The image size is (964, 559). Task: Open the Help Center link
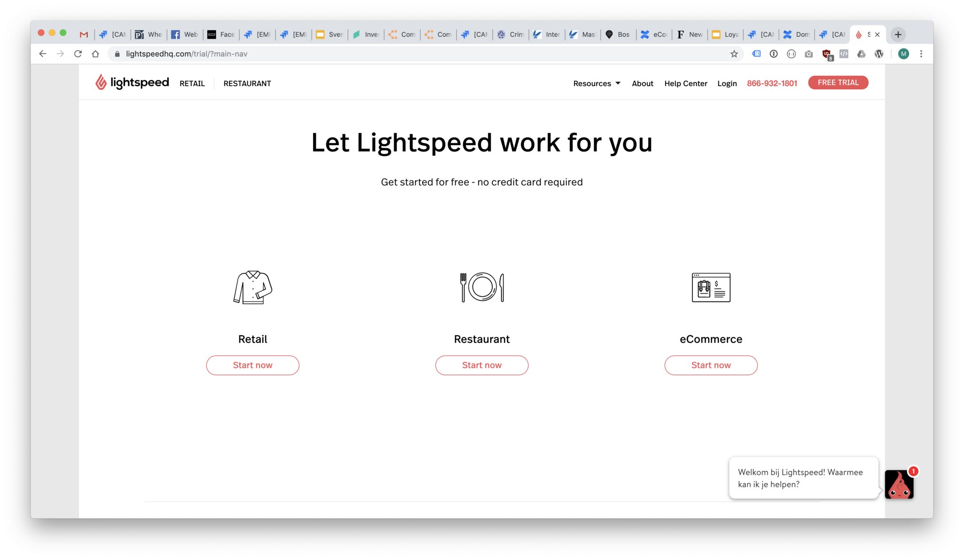(685, 83)
